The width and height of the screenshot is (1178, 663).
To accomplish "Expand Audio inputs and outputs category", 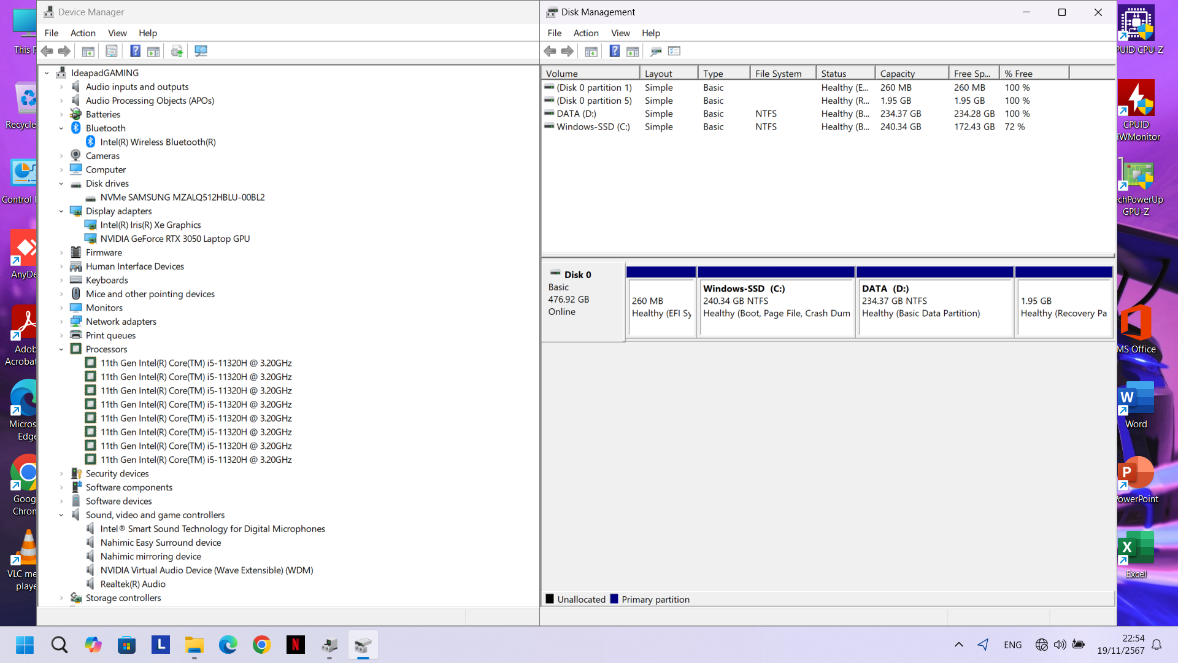I will [61, 87].
